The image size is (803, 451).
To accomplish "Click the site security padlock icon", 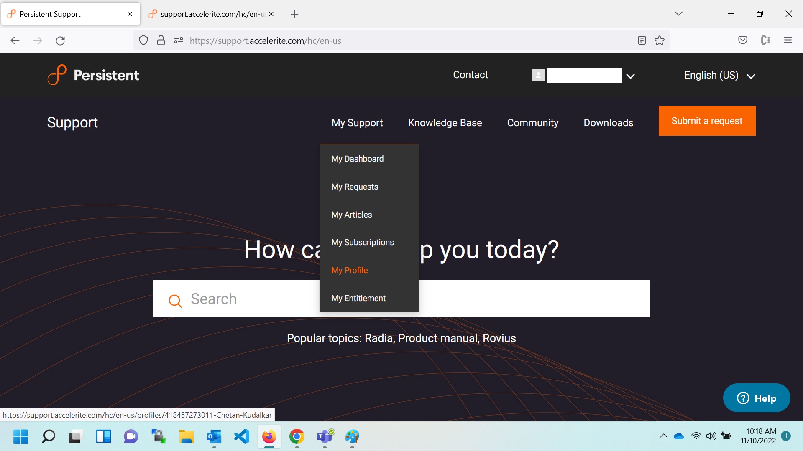I will coord(161,41).
